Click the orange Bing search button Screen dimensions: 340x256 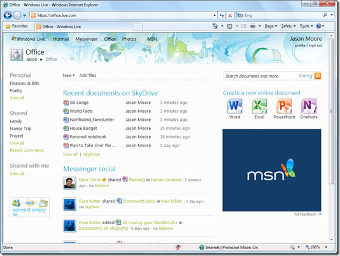(318, 76)
